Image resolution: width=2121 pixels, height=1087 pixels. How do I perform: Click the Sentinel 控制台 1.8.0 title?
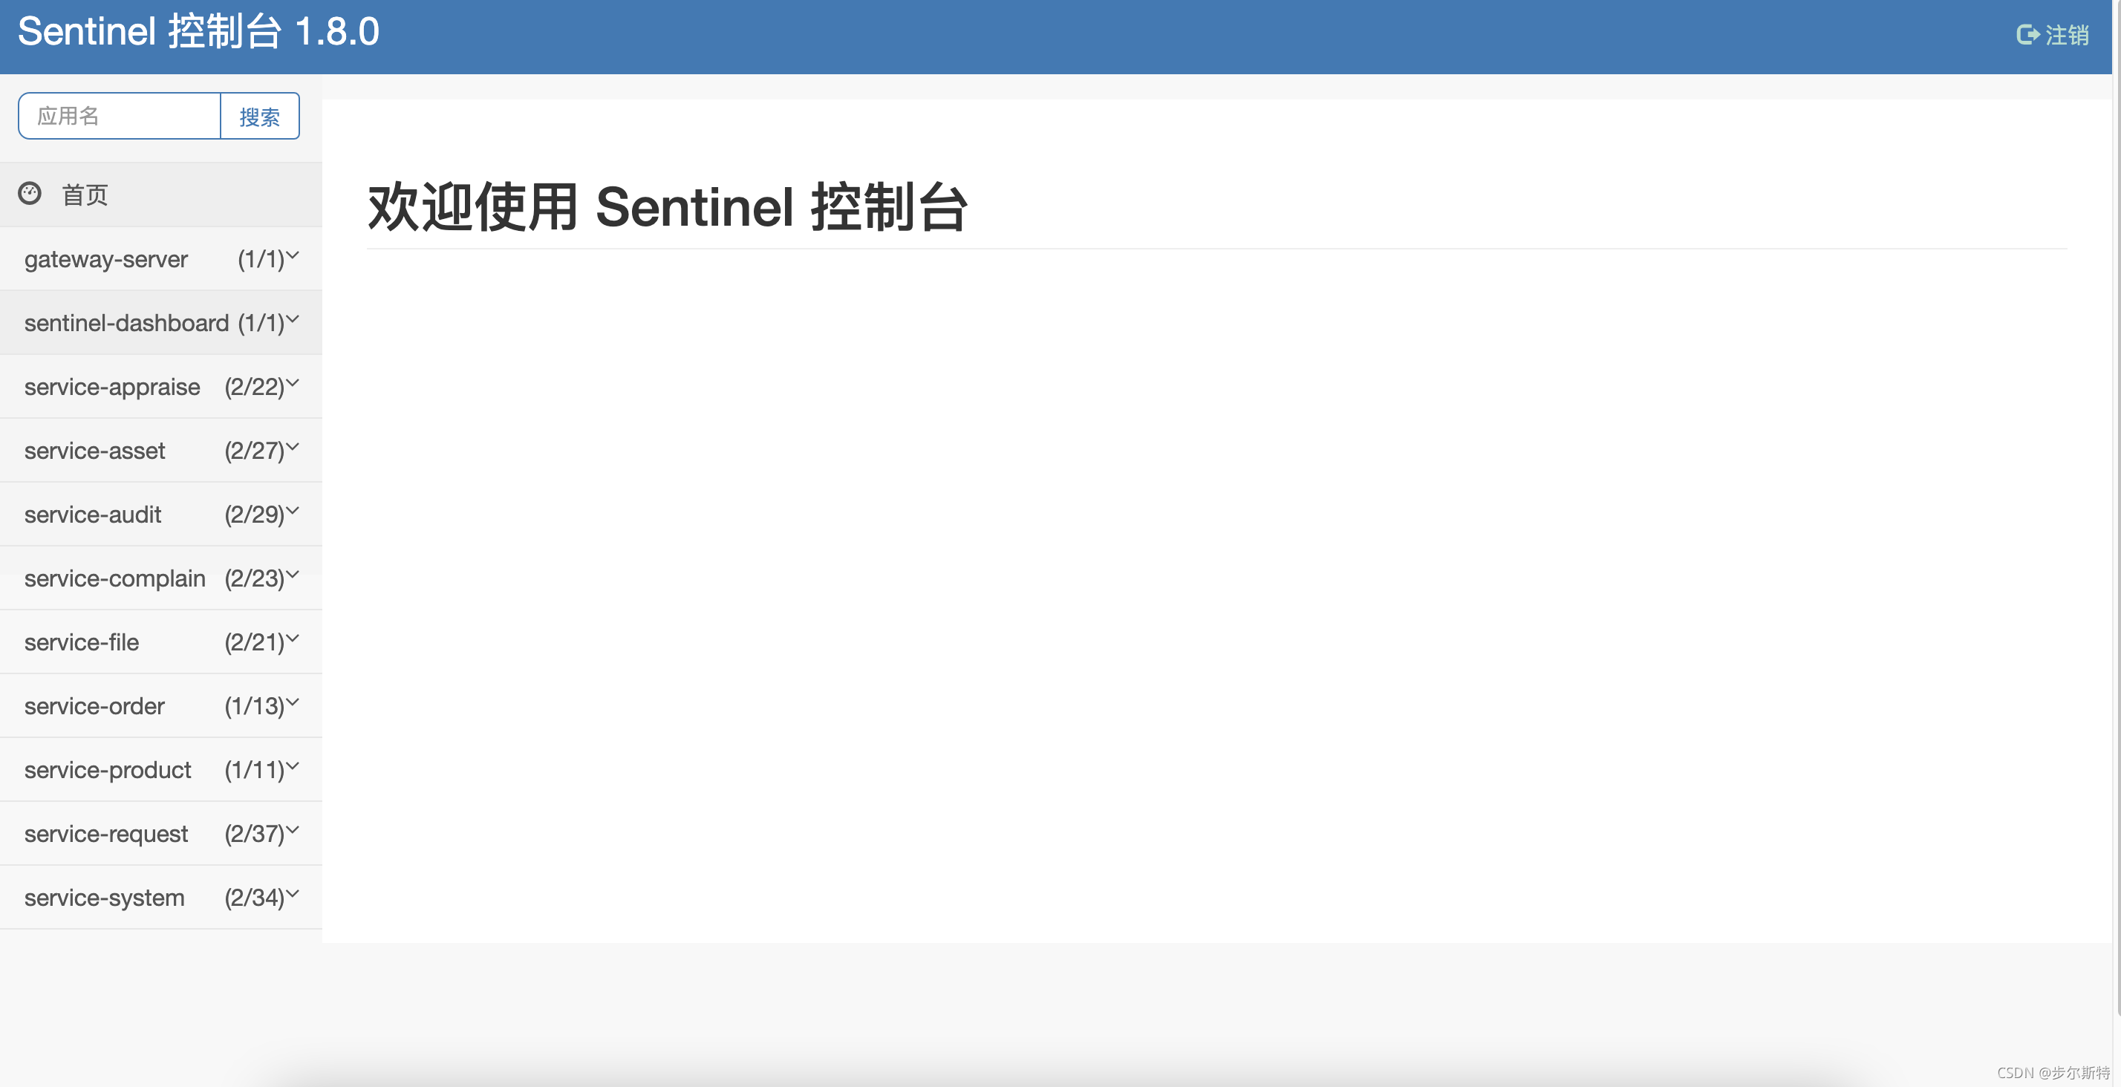tap(198, 32)
